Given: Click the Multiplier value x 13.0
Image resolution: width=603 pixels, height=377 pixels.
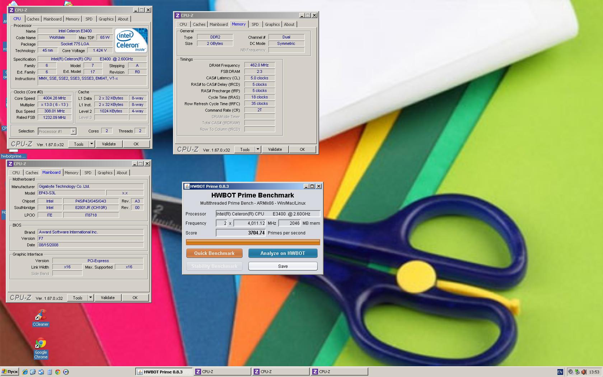Looking at the screenshot, I should pos(55,104).
